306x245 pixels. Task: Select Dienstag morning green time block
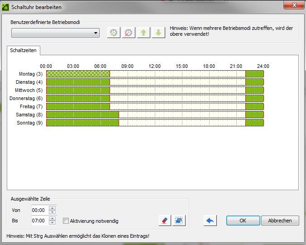click(78, 82)
